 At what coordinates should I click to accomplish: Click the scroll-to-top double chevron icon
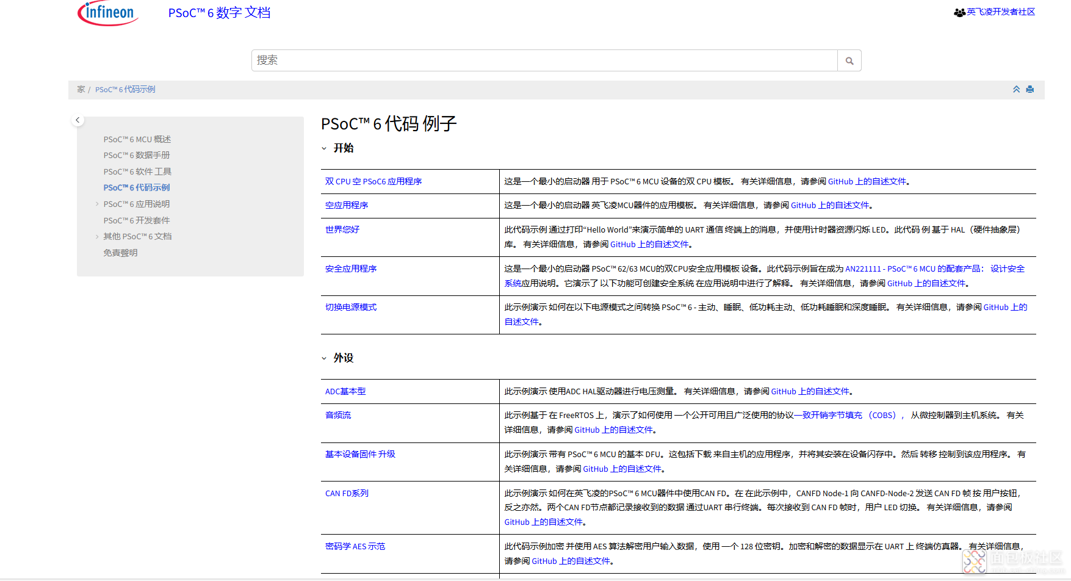coord(1017,89)
